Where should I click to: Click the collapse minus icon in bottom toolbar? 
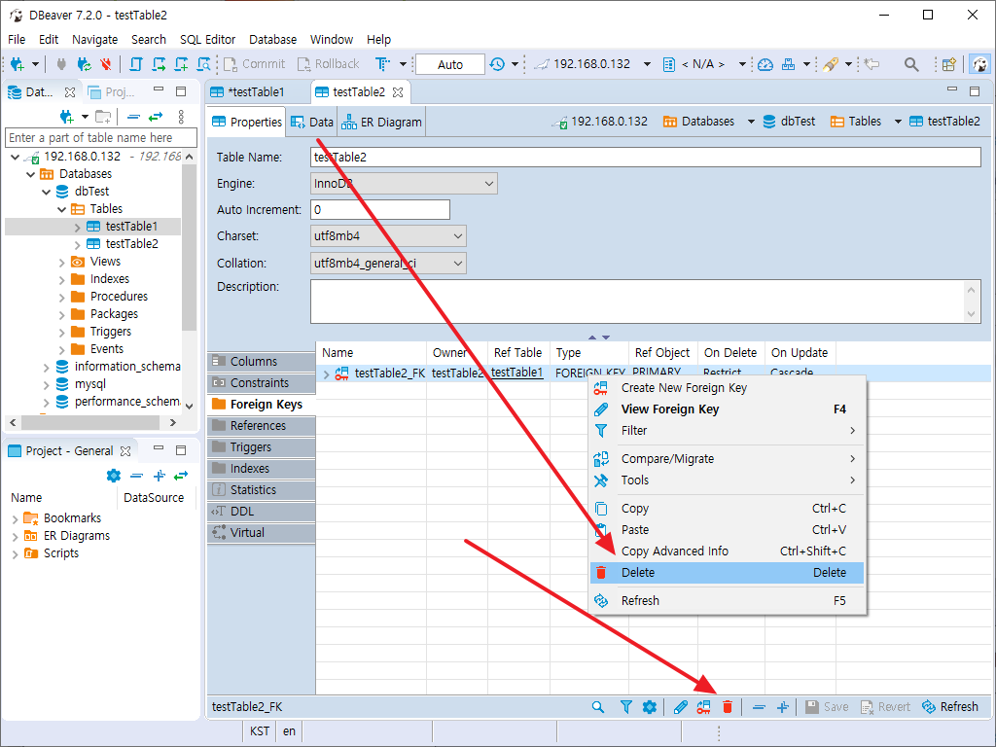point(759,707)
